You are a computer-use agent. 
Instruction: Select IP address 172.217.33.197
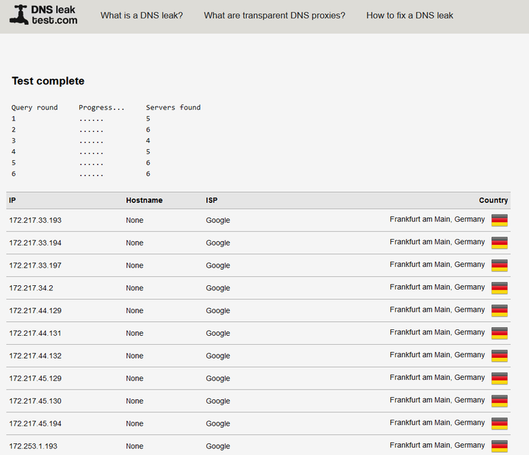[35, 265]
